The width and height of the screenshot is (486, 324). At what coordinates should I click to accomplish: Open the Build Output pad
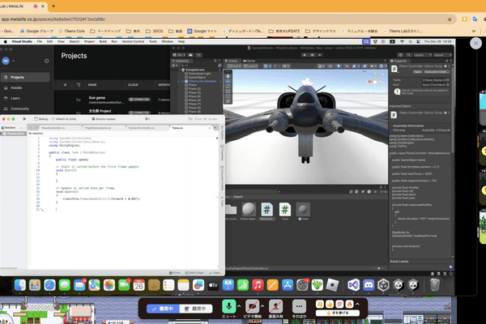click(194, 273)
